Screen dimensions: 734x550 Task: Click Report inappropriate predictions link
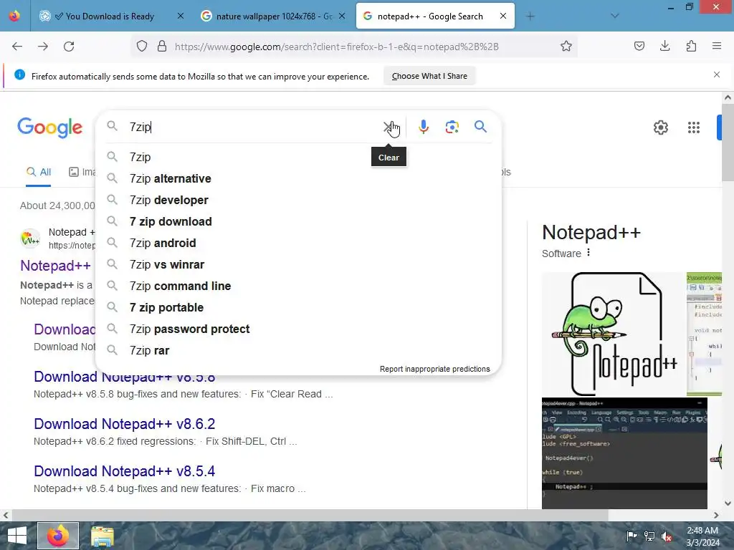pyautogui.click(x=434, y=369)
